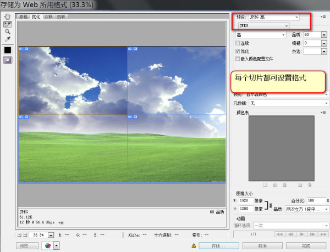Click the web-shift color table icon
Image resolution: width=330 pixels, height=252 pixels.
275,185
